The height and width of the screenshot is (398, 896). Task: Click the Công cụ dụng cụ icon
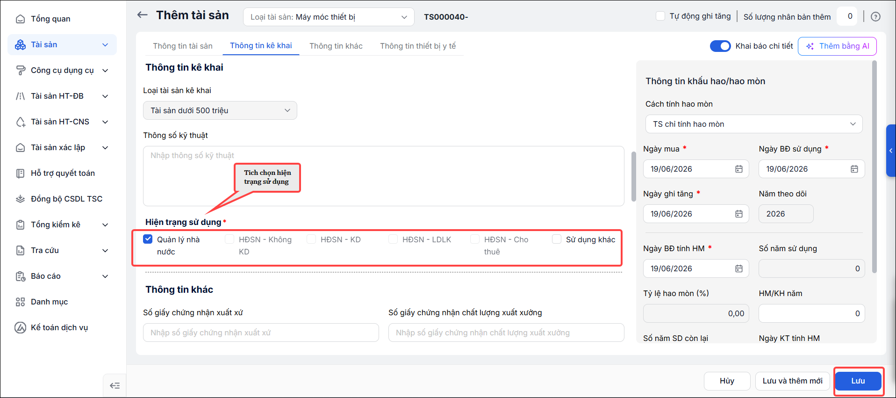point(21,70)
